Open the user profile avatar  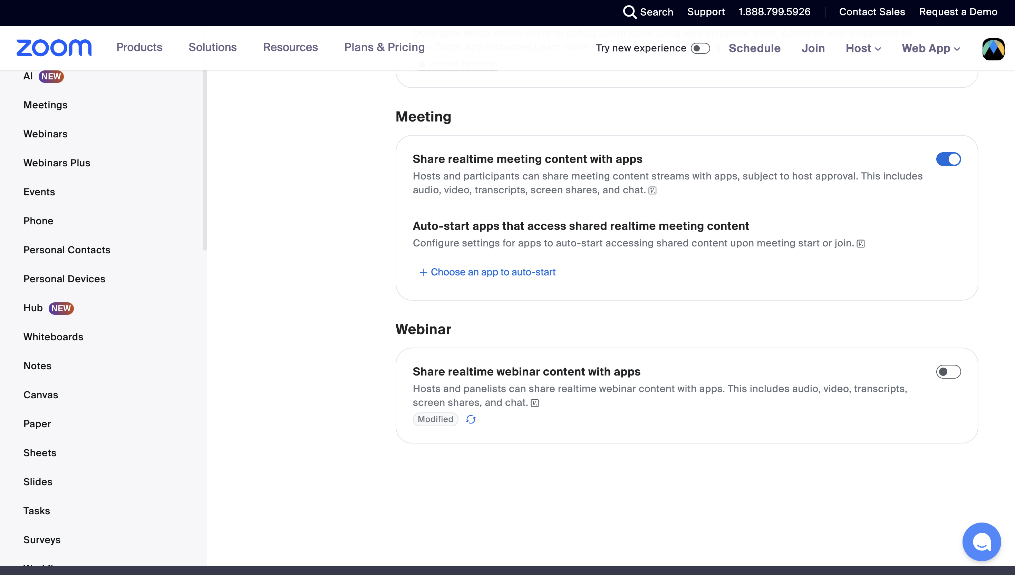(993, 49)
